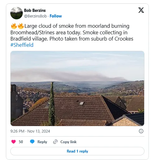Open Bob Berzins' profile avatar
This screenshot has width=156, height=160.
click(17, 13)
